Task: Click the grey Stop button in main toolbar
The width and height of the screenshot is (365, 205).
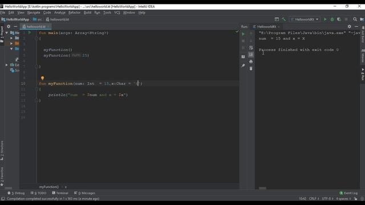Action: pyautogui.click(x=346, y=19)
